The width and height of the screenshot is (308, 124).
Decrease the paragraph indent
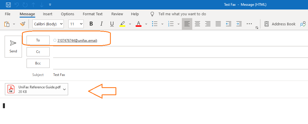(x=228, y=24)
